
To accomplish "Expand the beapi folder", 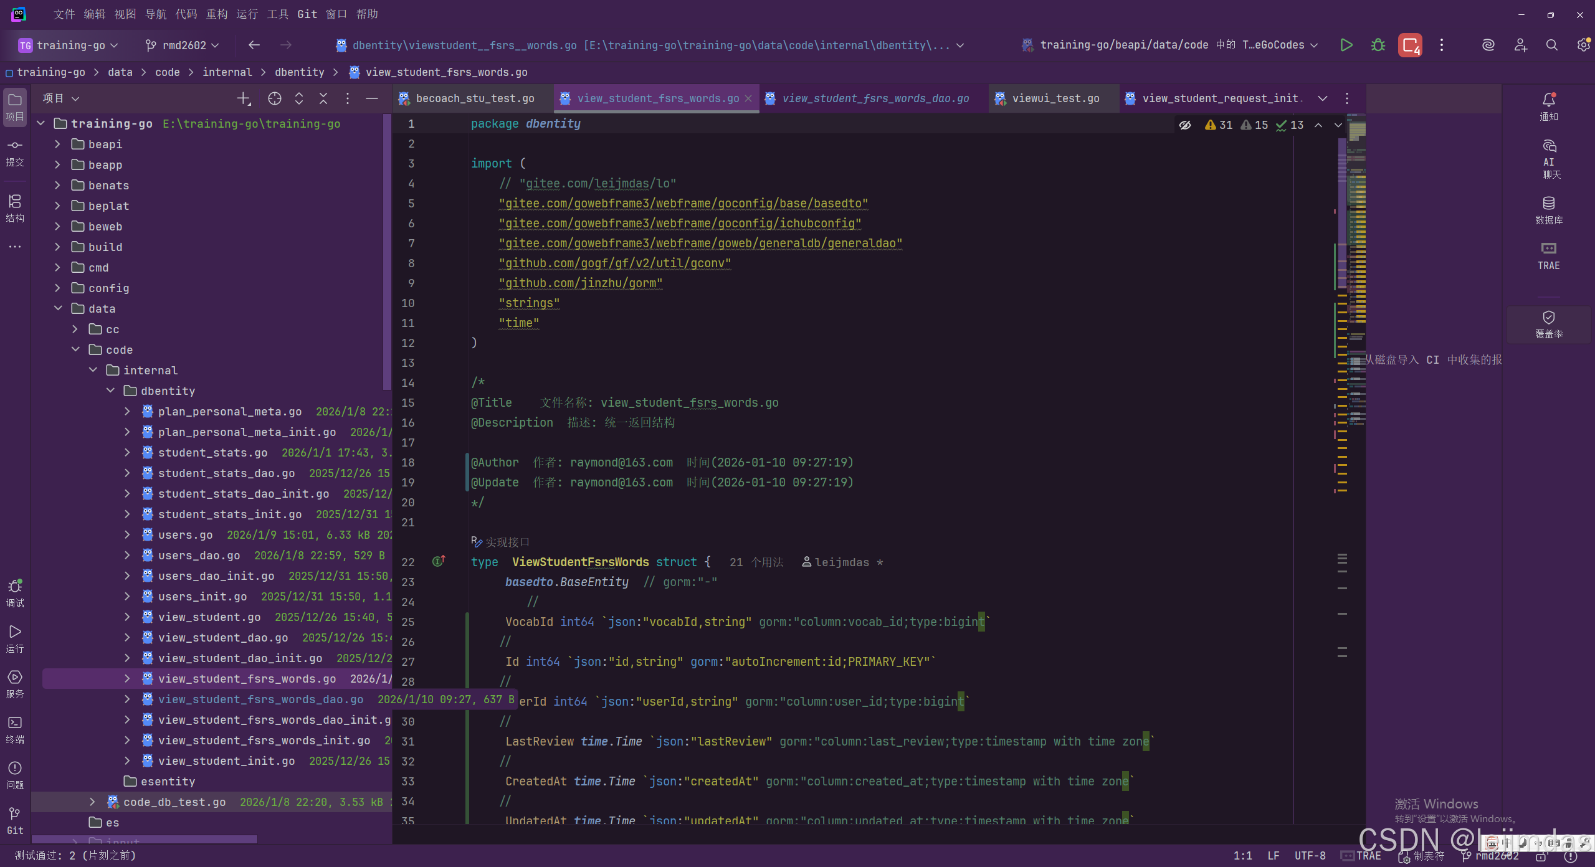I will tap(57, 144).
